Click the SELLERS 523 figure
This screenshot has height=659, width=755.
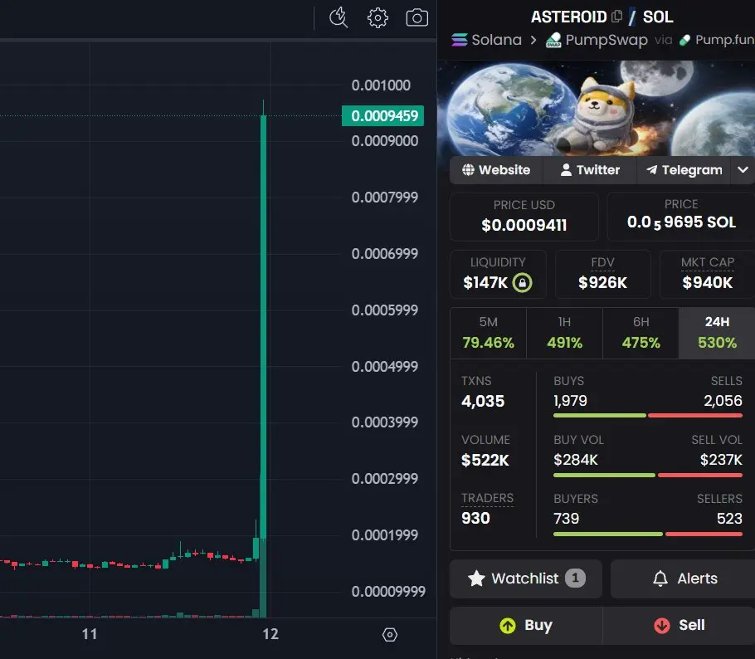pyautogui.click(x=729, y=519)
